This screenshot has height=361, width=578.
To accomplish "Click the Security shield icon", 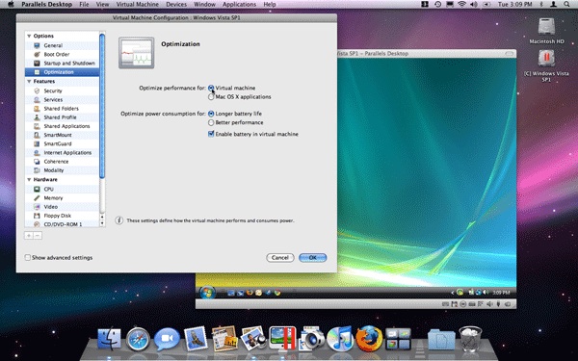I will pos(37,91).
